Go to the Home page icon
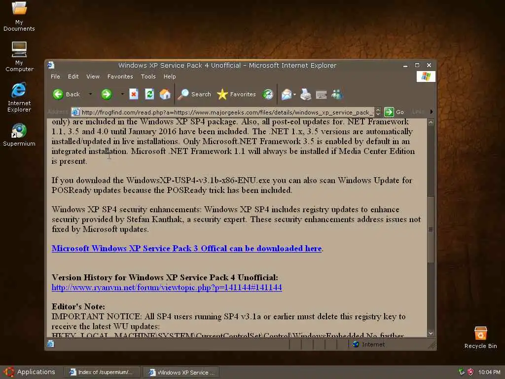505x379 pixels. point(165,94)
